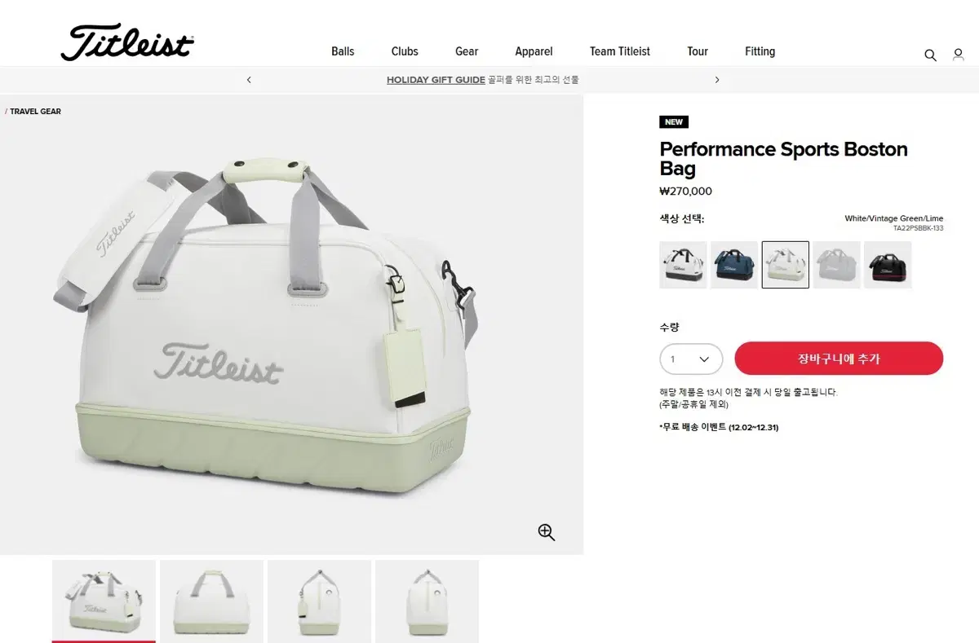
Task: Show next promo banner with right arrow
Action: [717, 80]
